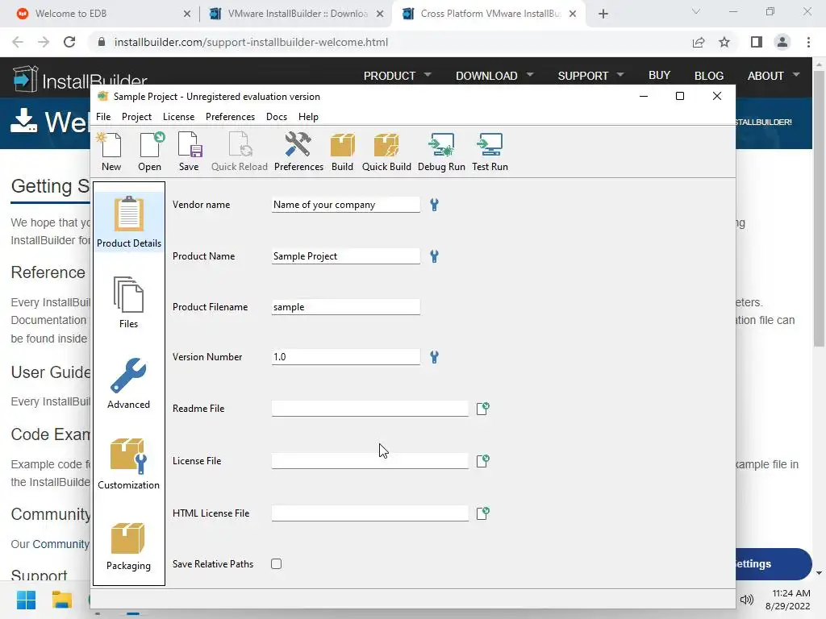The height and width of the screenshot is (619, 826).
Task: Bookmark this page with the star icon
Action: coord(724,42)
